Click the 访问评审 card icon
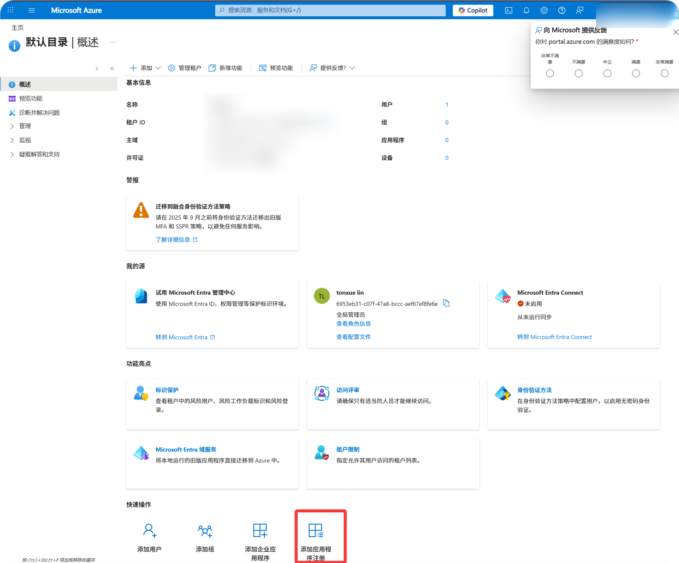The image size is (679, 563). point(322,393)
